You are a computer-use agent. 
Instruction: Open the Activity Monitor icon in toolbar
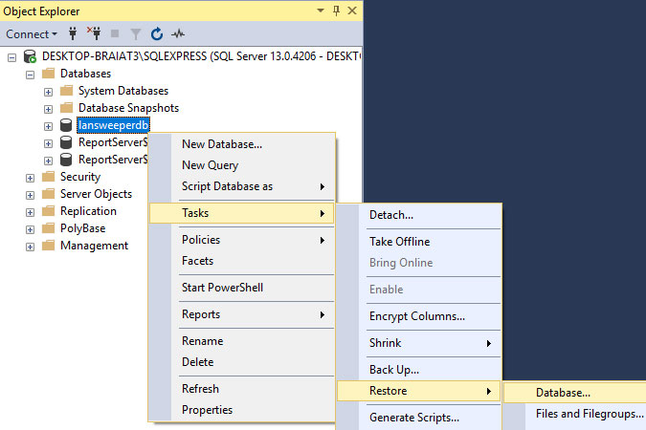(178, 34)
